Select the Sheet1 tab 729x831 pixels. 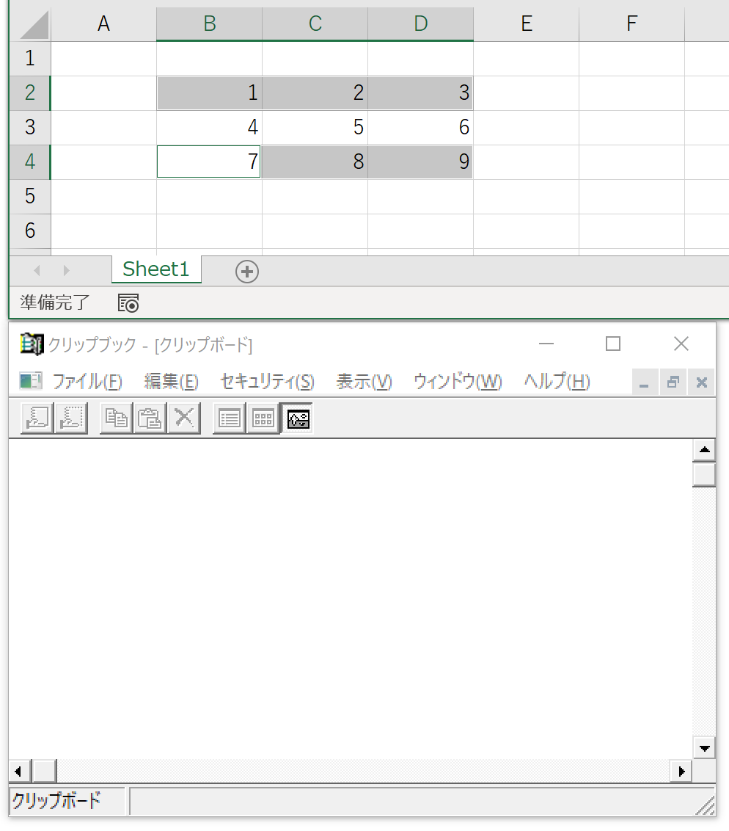tap(156, 269)
